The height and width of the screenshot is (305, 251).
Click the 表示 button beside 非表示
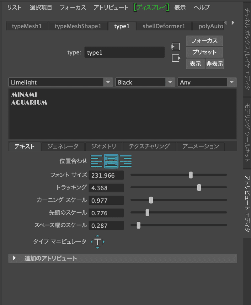click(x=195, y=64)
